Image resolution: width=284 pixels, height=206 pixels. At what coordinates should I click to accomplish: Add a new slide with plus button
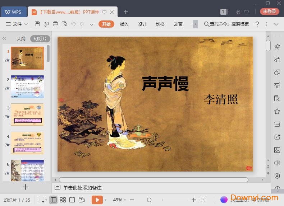(26, 187)
